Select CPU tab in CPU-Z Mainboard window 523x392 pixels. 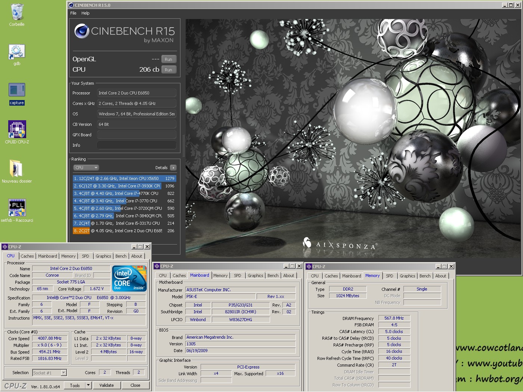(163, 276)
